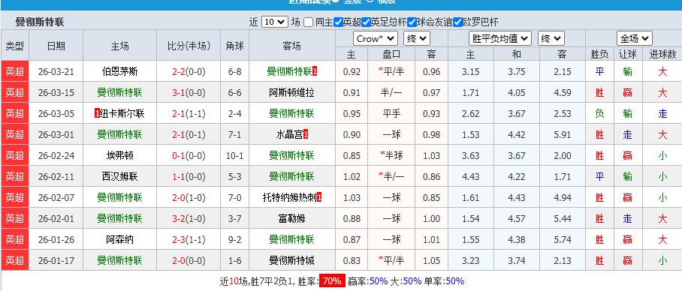682x291 pixels.
Task: Open the 终 dropdown beside Crow*
Action: (x=417, y=39)
